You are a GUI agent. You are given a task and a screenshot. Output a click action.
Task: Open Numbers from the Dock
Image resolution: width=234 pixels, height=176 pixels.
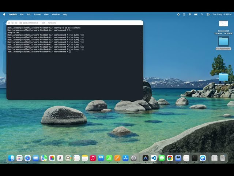point(109,158)
